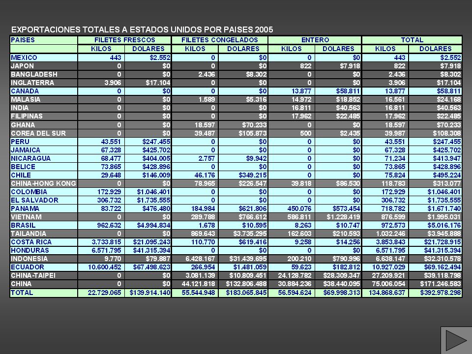Select the MEXICO country row label
Screen dimensions: 472x354
click(x=24, y=58)
